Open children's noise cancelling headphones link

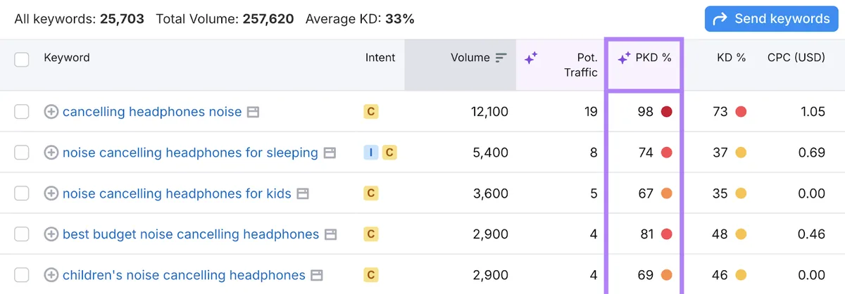184,275
